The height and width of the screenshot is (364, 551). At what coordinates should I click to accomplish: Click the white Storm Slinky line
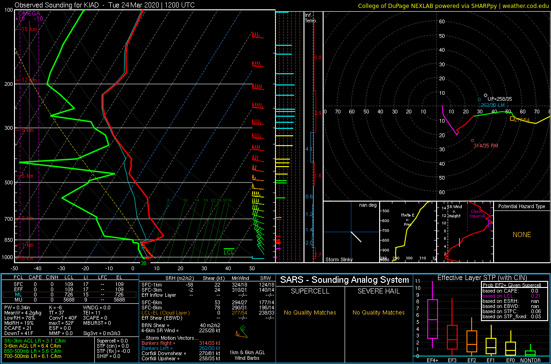coord(356,237)
